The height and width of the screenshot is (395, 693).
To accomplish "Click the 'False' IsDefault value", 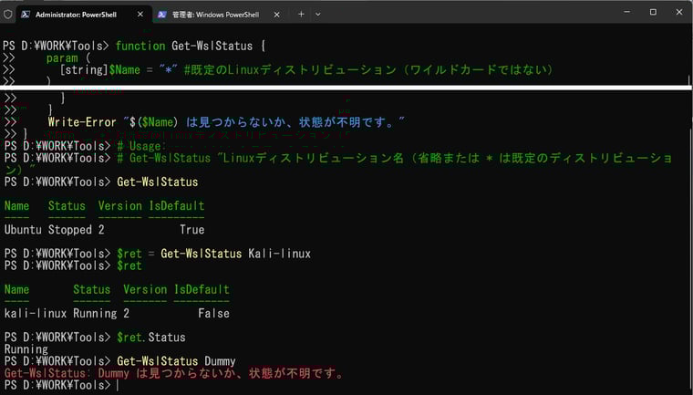I will point(213,313).
